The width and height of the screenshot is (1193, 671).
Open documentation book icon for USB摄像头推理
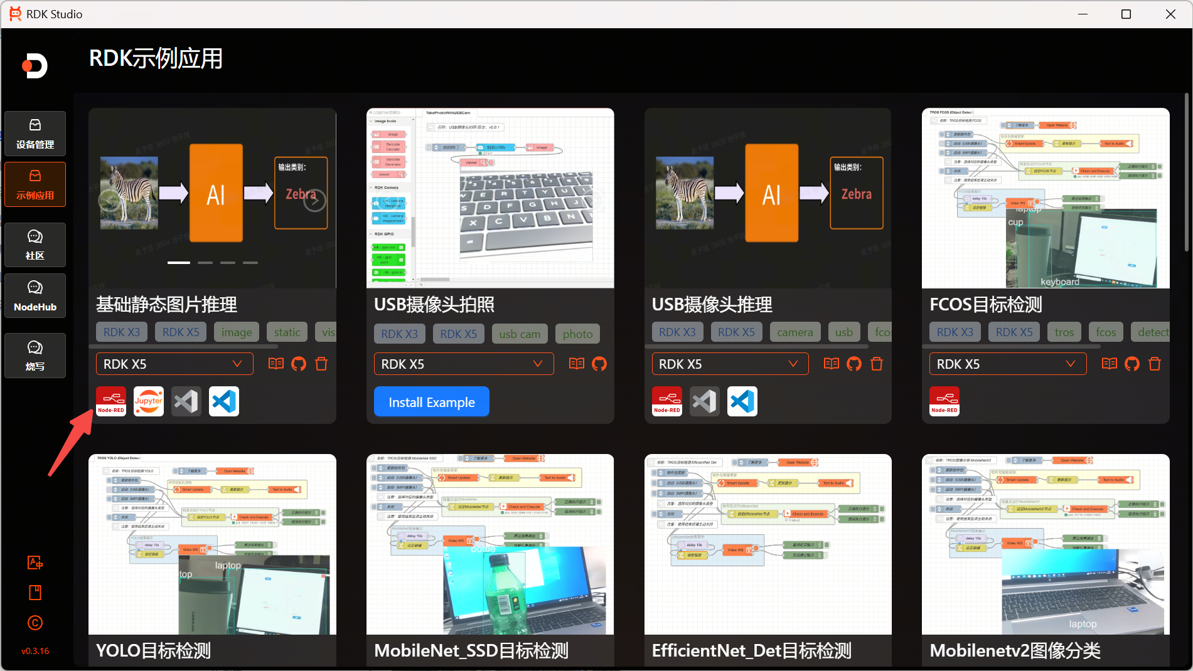832,364
